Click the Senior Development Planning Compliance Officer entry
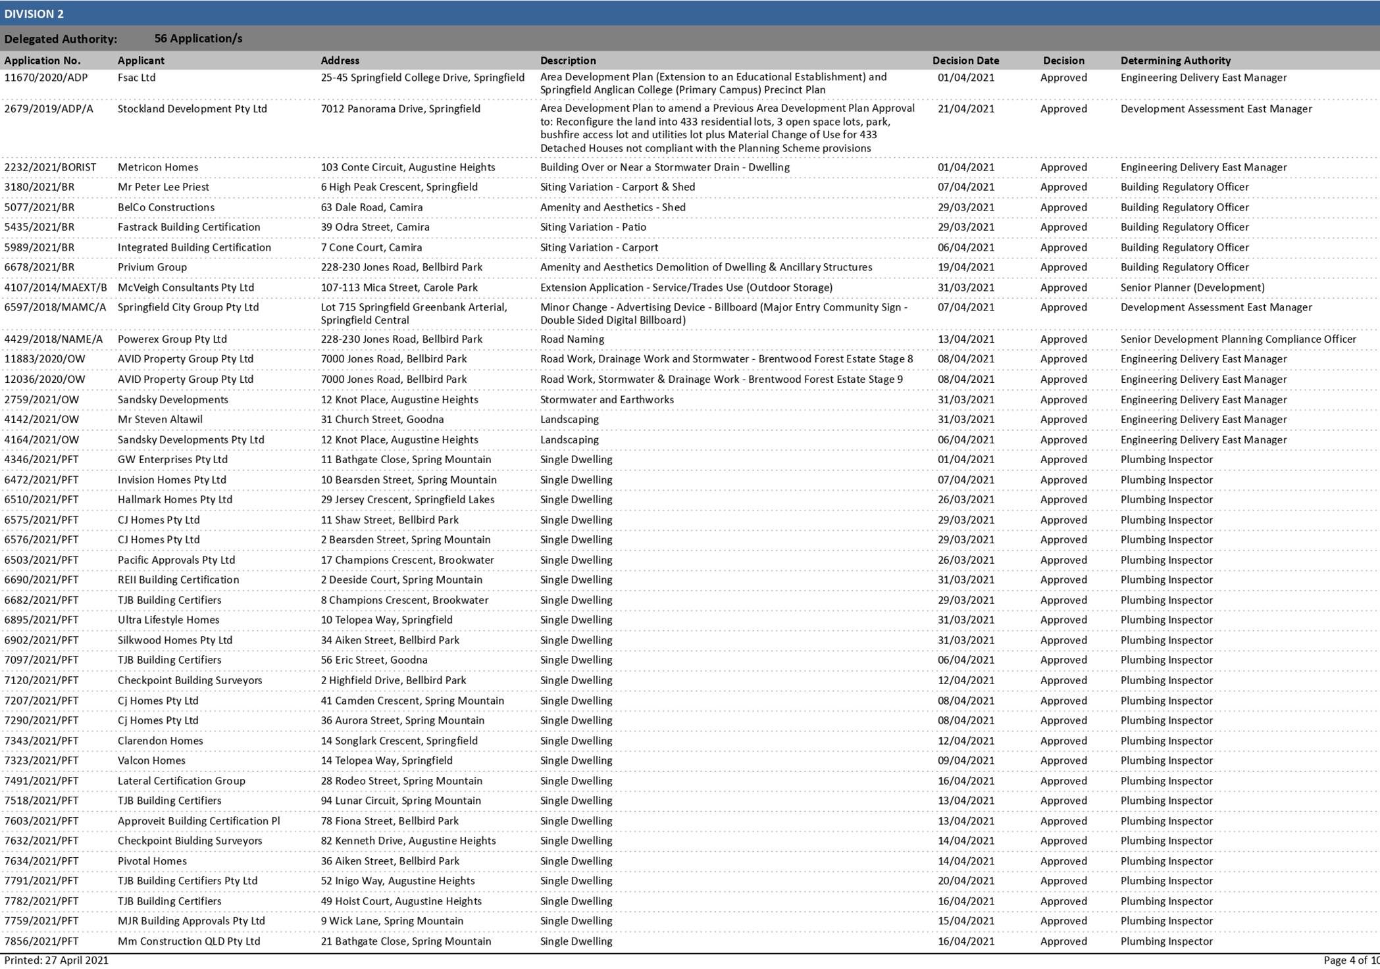 pyautogui.click(x=1237, y=339)
